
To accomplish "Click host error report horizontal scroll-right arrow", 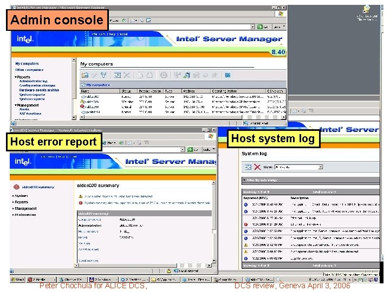I will click(210, 266).
